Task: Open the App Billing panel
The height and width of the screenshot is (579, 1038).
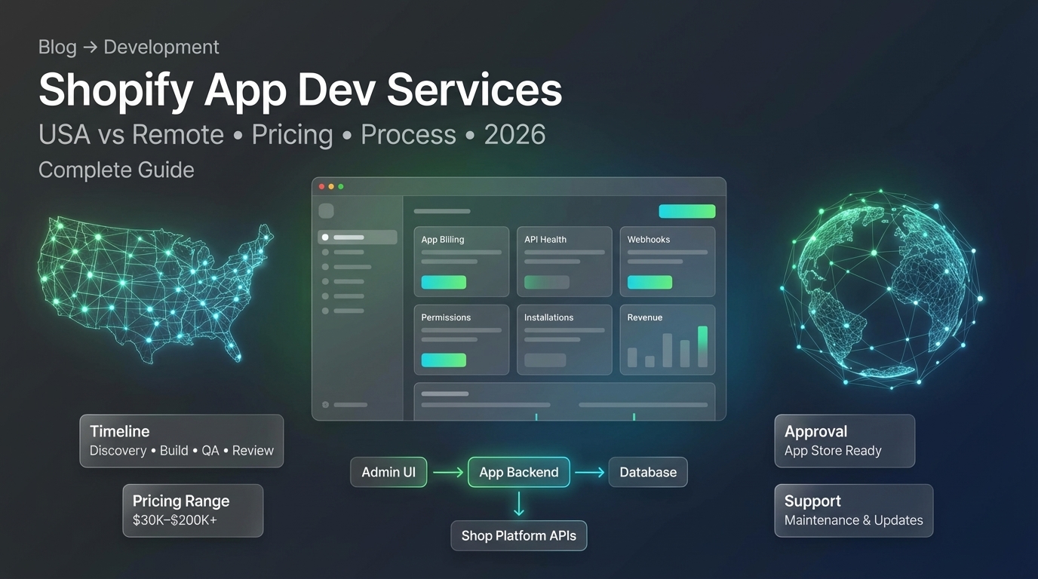Action: coord(461,262)
